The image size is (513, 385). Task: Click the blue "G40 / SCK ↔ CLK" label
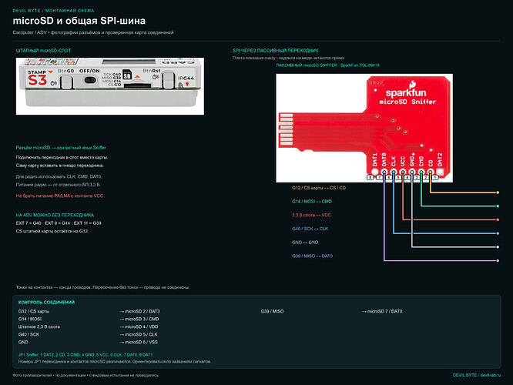tap(310, 229)
